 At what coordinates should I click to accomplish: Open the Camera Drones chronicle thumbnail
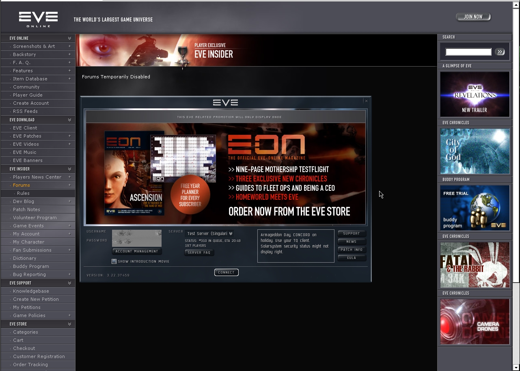point(475,322)
